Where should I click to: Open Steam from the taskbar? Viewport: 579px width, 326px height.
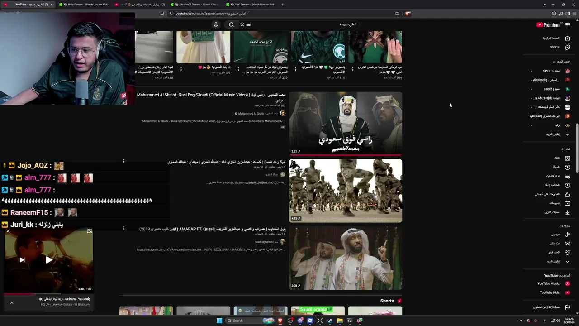click(x=330, y=321)
